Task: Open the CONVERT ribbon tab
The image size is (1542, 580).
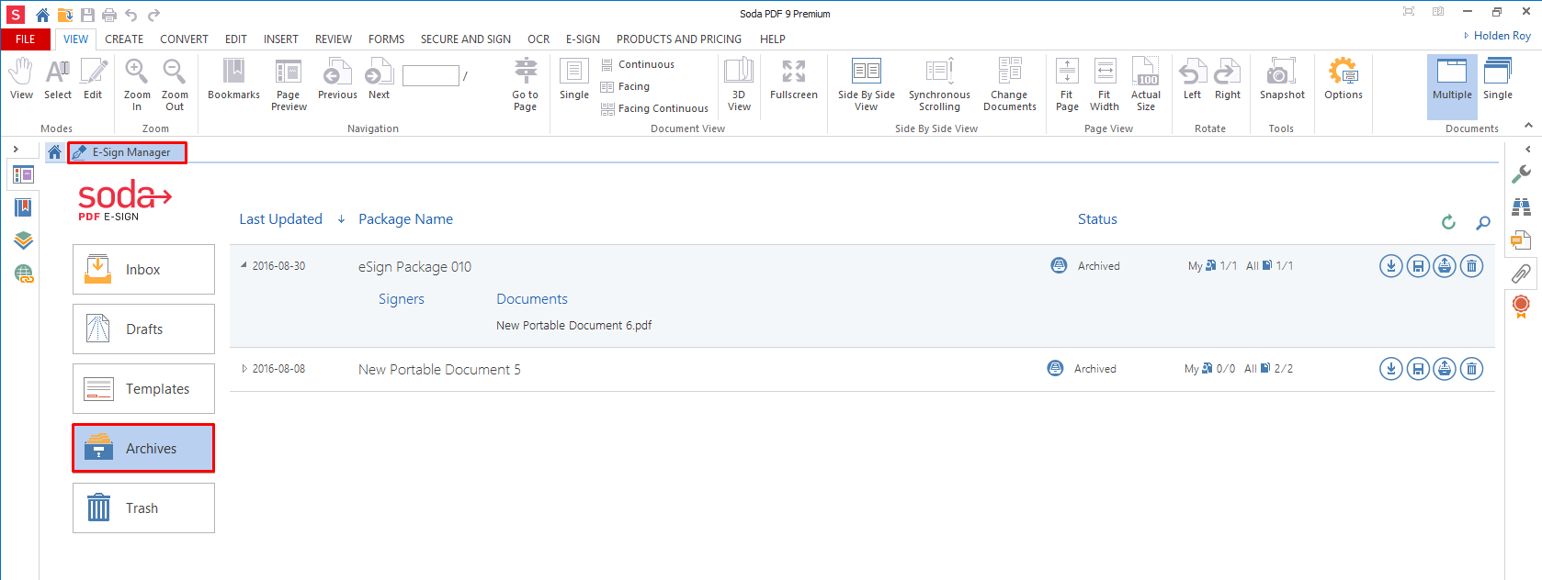Action: (x=184, y=39)
